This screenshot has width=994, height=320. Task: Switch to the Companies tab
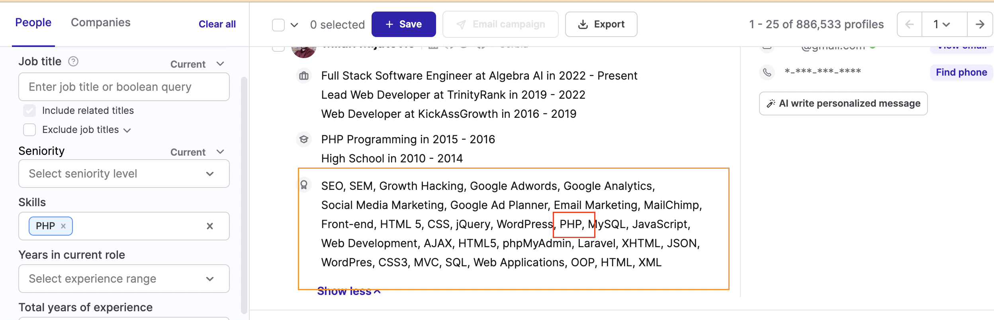[101, 23]
